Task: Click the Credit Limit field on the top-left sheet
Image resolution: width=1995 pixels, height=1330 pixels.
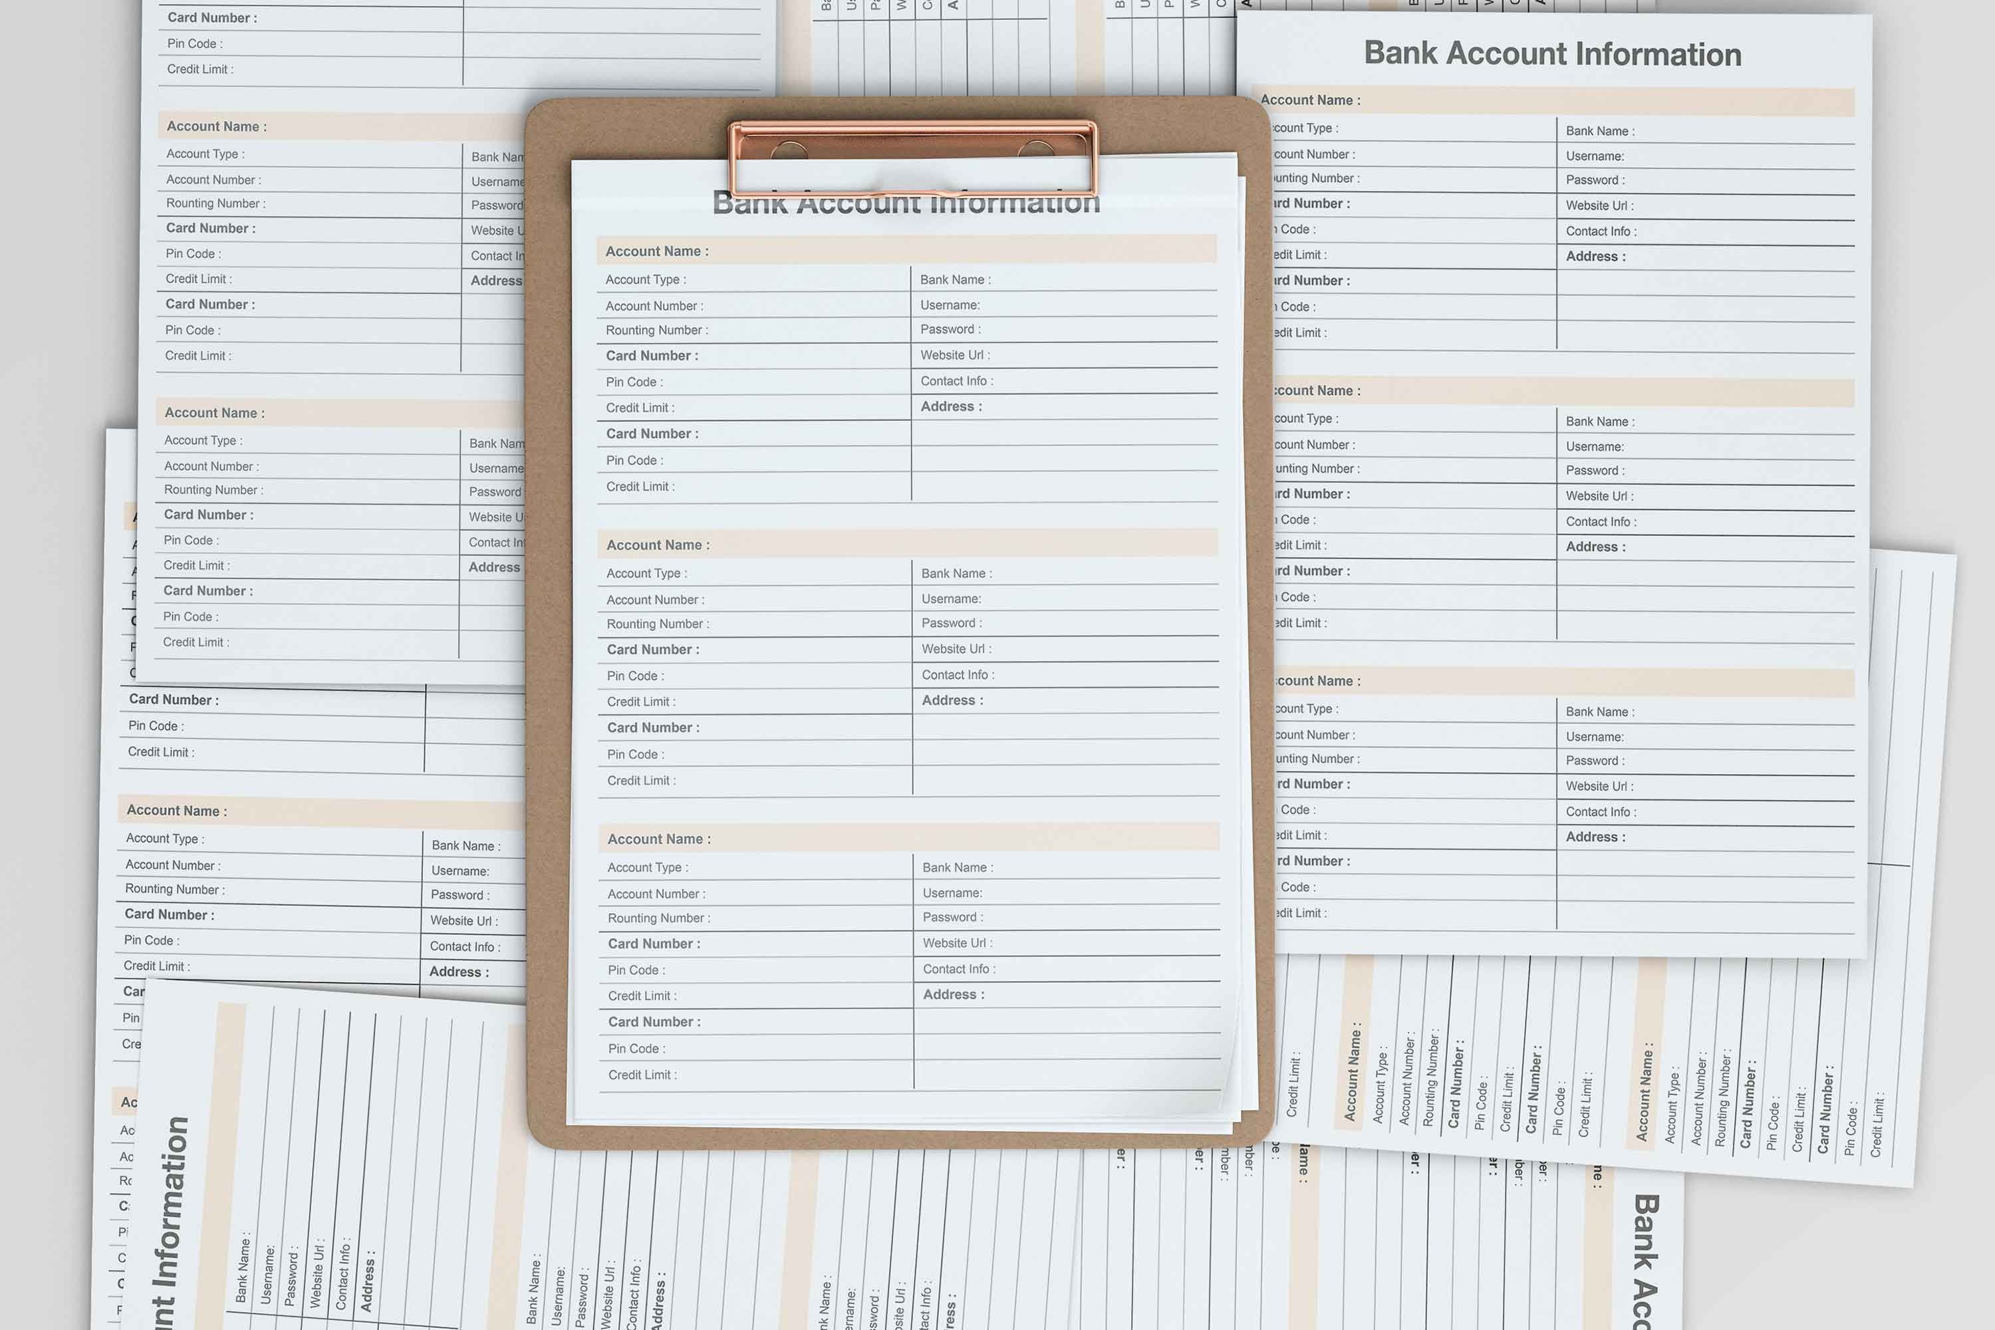Action: point(197,68)
